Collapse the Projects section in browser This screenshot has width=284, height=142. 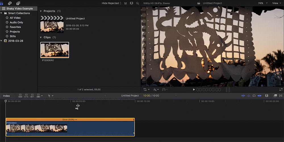click(41, 11)
